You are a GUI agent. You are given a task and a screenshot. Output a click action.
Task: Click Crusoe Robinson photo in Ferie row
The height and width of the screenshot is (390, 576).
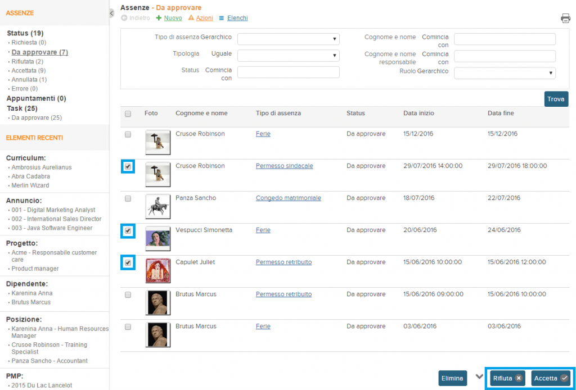(158, 142)
